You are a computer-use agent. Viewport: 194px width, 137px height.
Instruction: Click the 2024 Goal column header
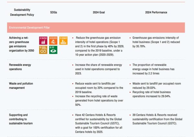pos(99,12)
